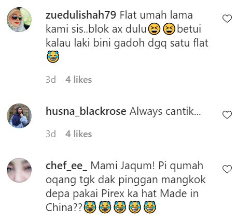Image resolution: width=250 pixels, height=223 pixels.
Task: Like zuedulishah79's comment with the heart
Action: [x=227, y=19]
